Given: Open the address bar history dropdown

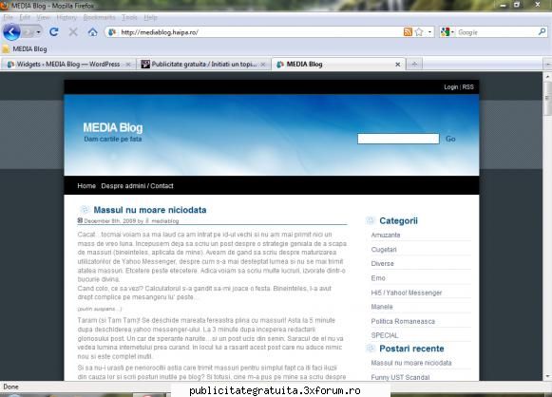Looking at the screenshot, I should pos(429,32).
